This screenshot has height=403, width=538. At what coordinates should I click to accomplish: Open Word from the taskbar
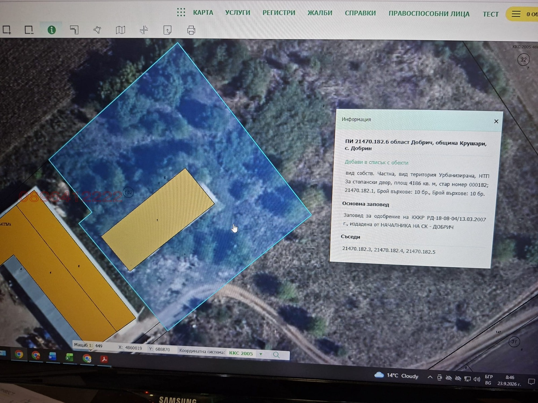[x=52, y=356]
